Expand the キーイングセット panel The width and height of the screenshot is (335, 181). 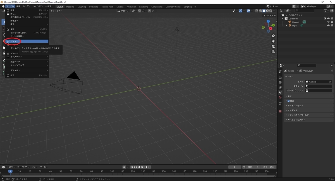click(x=309, y=106)
